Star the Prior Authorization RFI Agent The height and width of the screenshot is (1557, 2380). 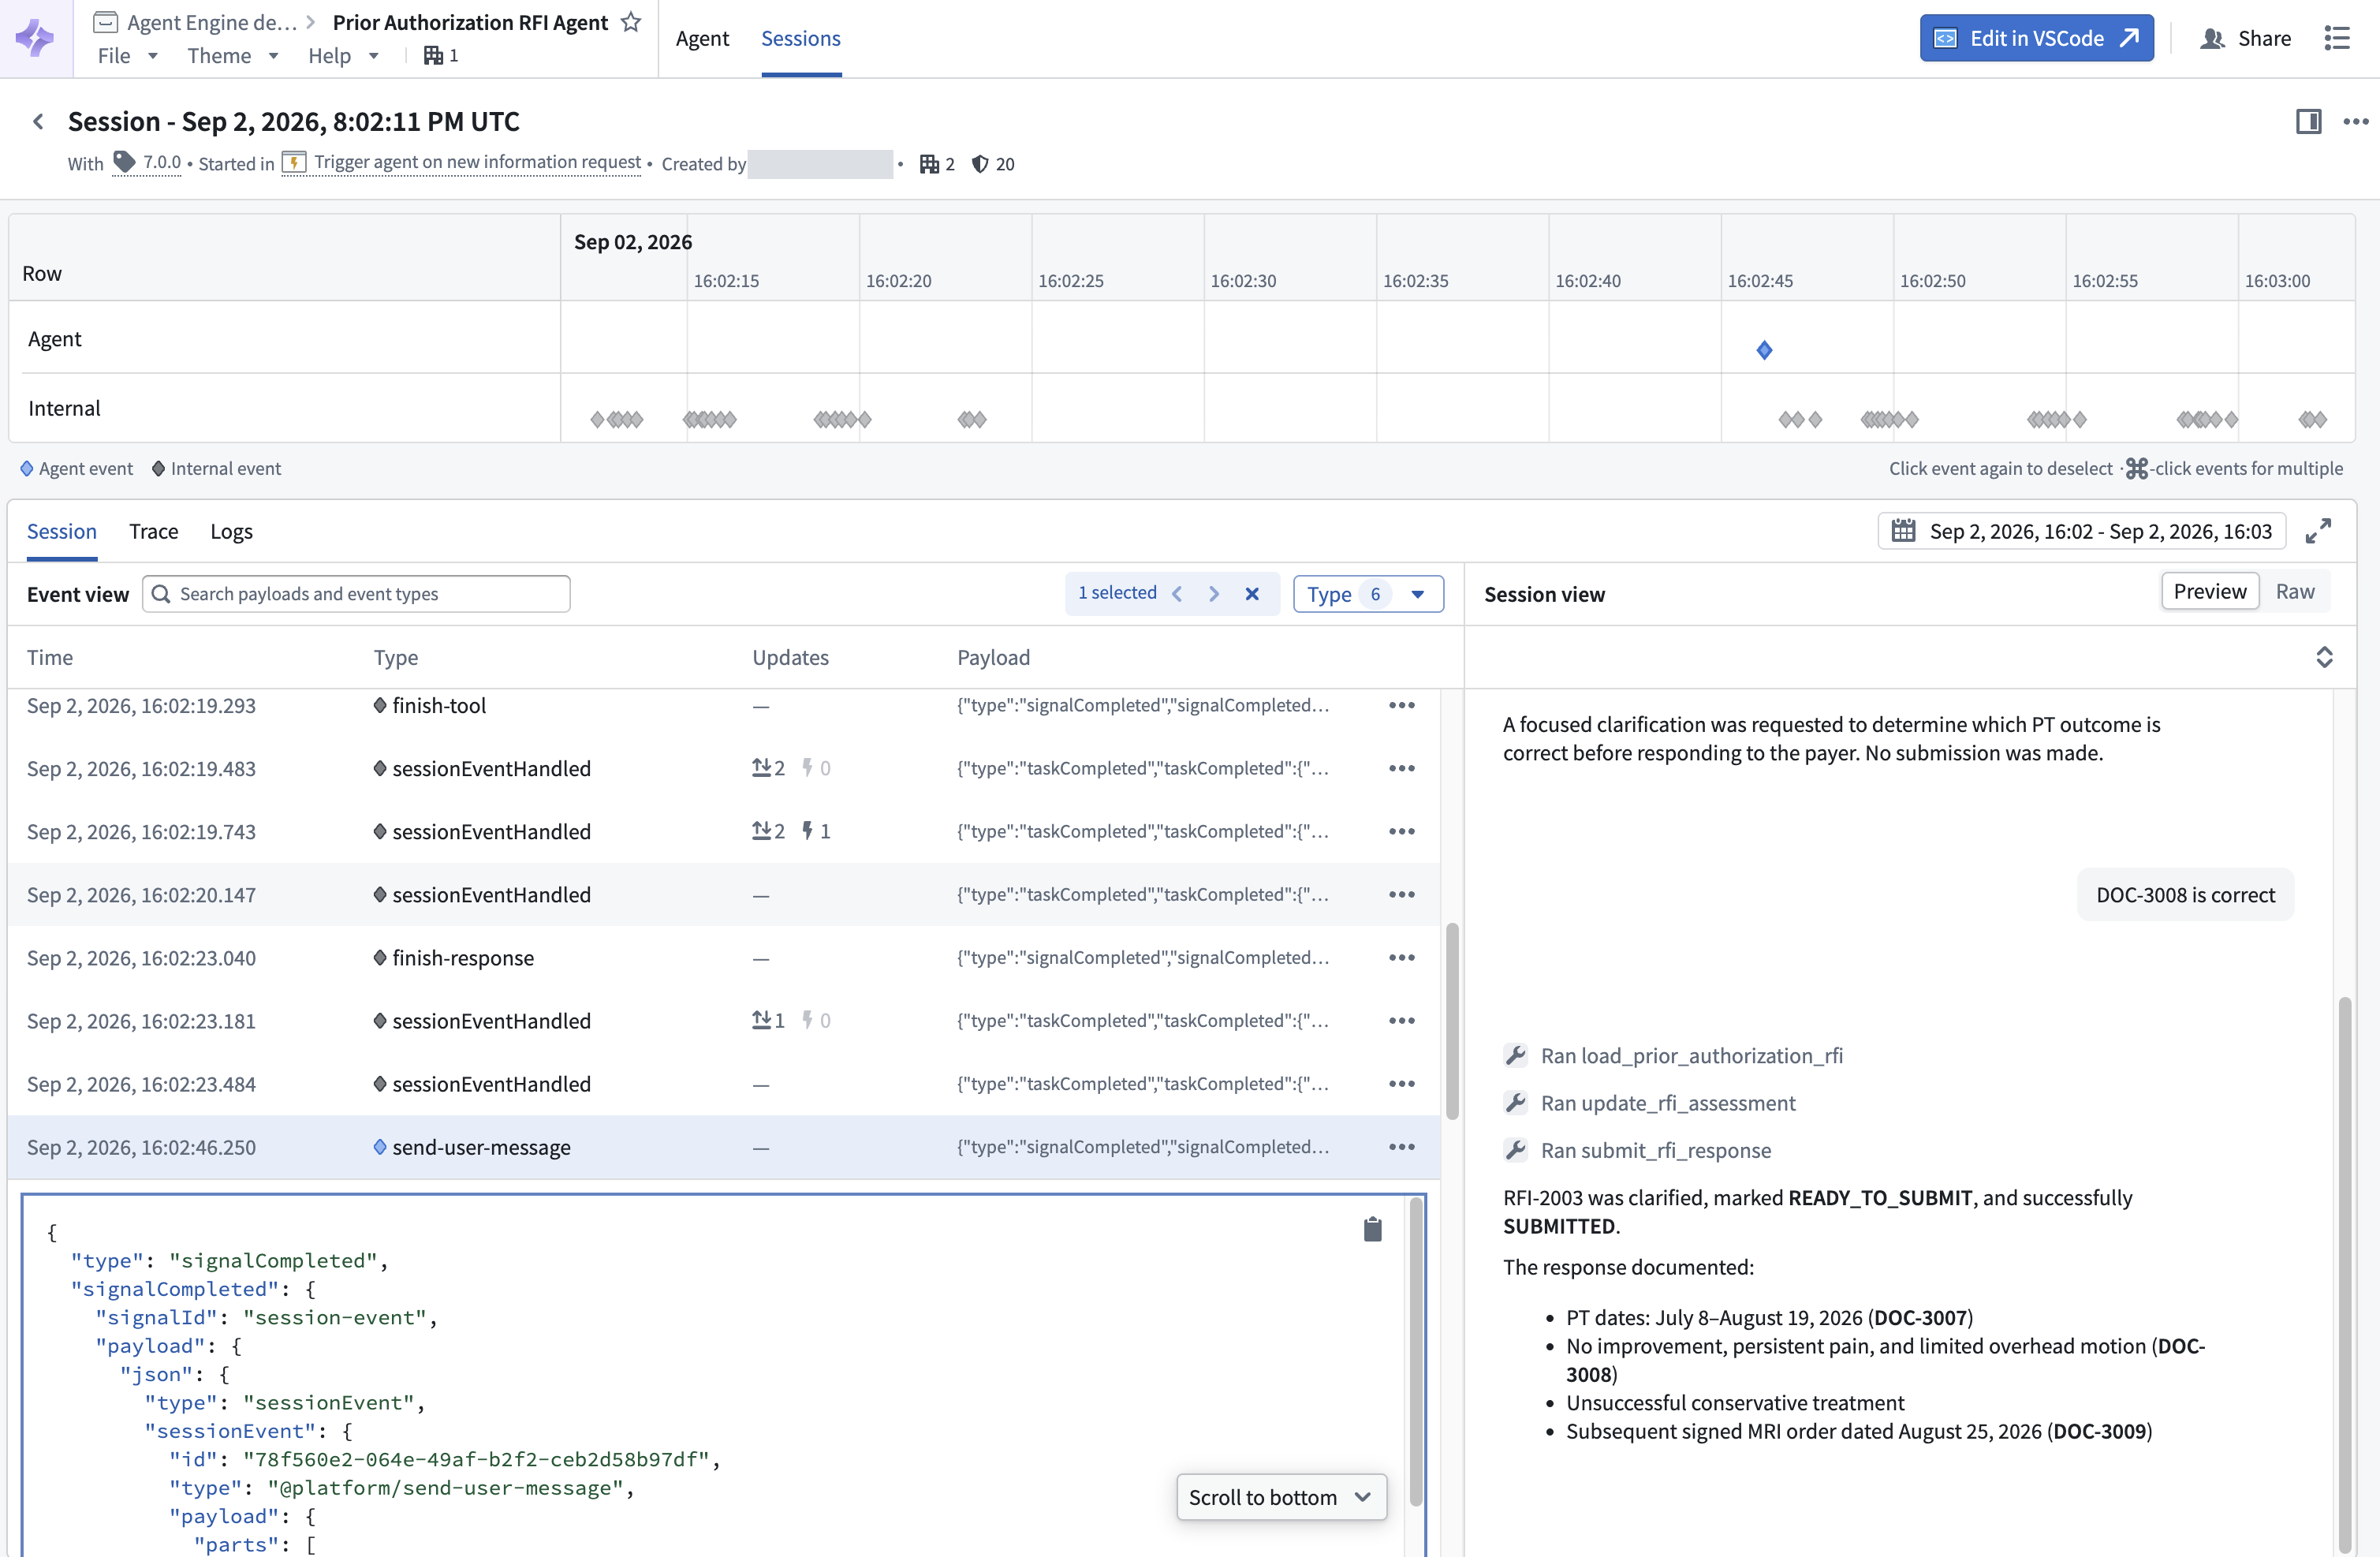coord(631,22)
